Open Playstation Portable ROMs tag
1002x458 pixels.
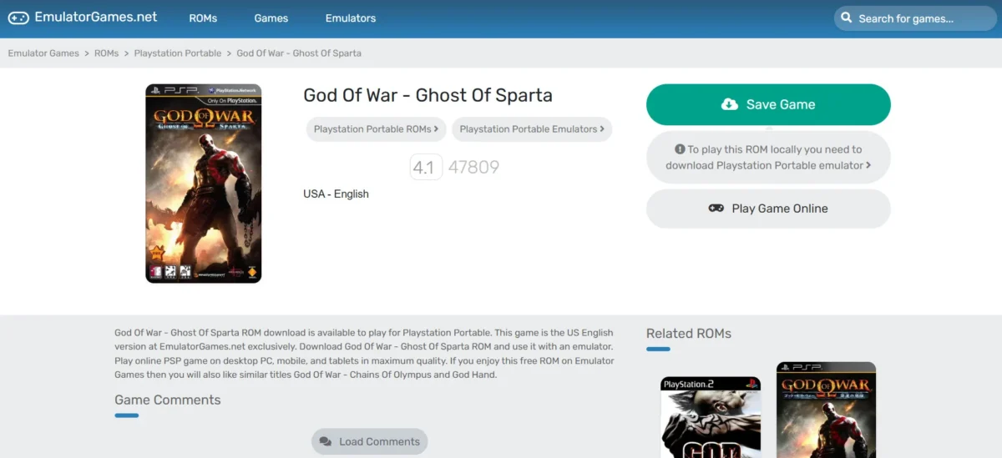pos(377,129)
